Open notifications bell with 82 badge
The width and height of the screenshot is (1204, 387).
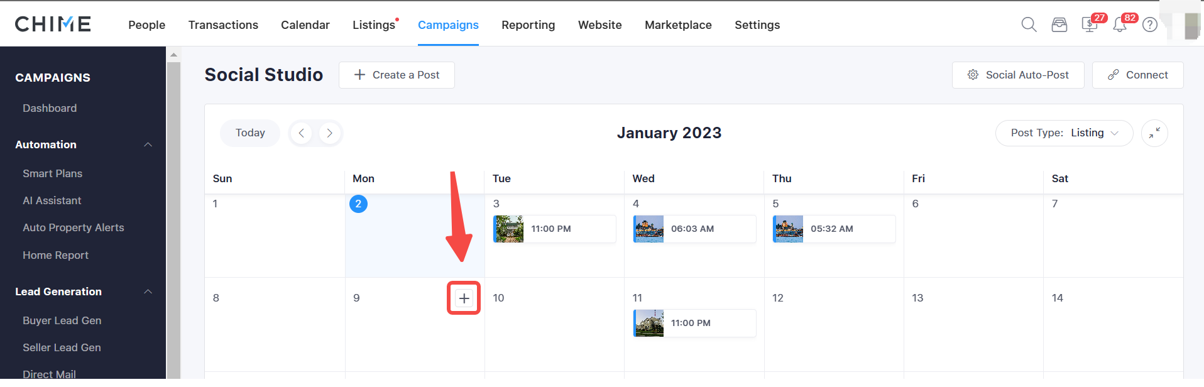click(x=1120, y=25)
